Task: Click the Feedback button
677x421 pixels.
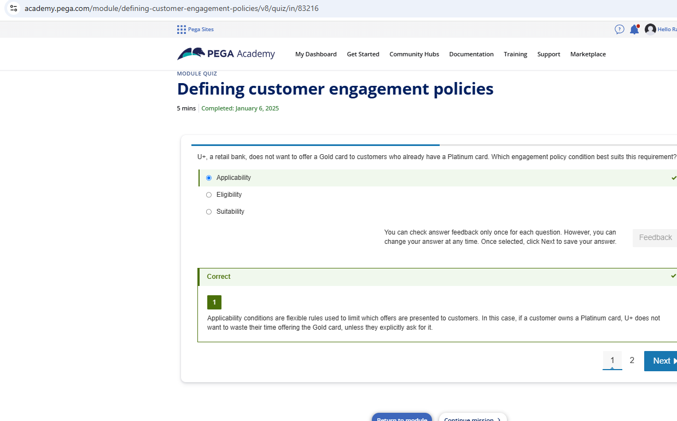Action: tap(655, 237)
